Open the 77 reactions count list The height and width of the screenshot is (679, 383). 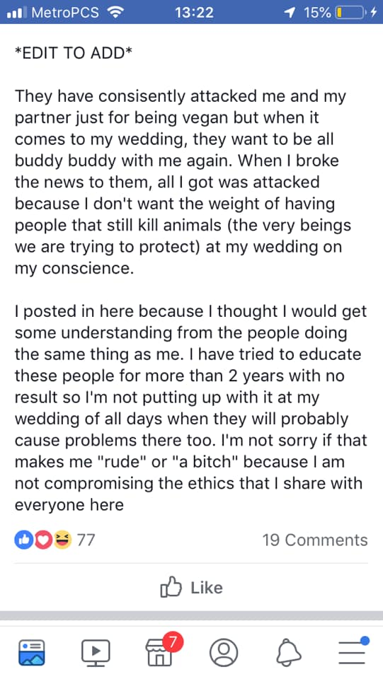(86, 540)
